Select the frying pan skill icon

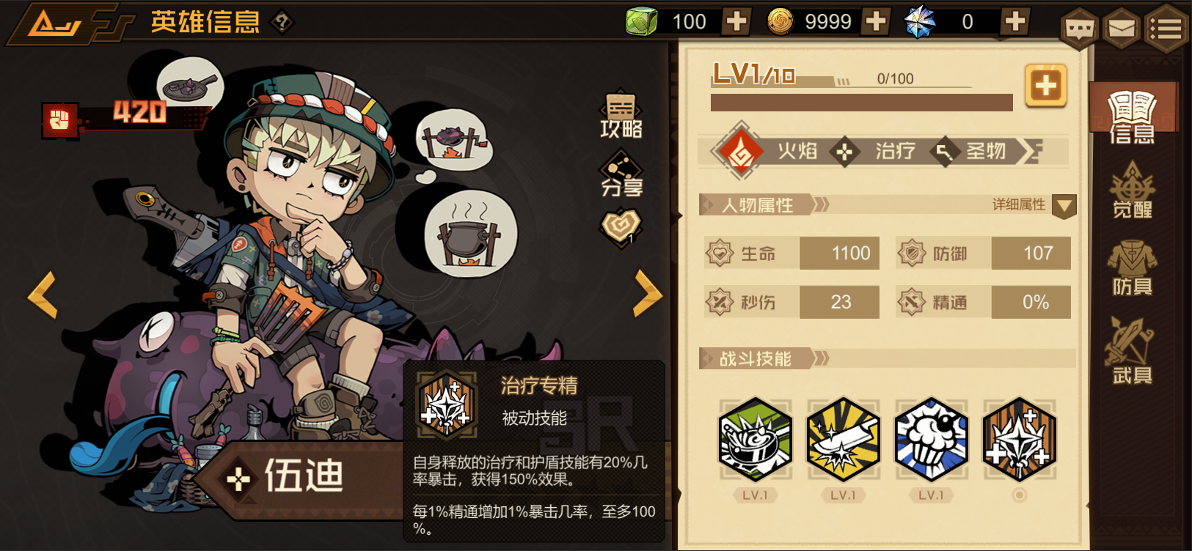(756, 440)
